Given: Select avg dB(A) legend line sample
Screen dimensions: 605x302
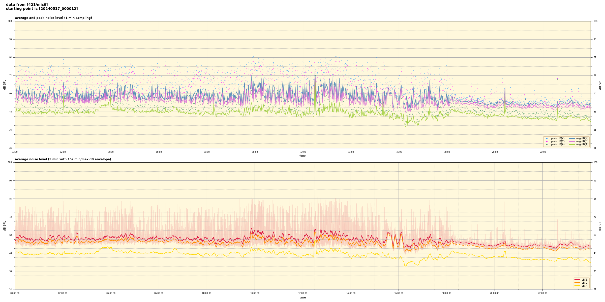Looking at the screenshot, I should click(x=572, y=144).
